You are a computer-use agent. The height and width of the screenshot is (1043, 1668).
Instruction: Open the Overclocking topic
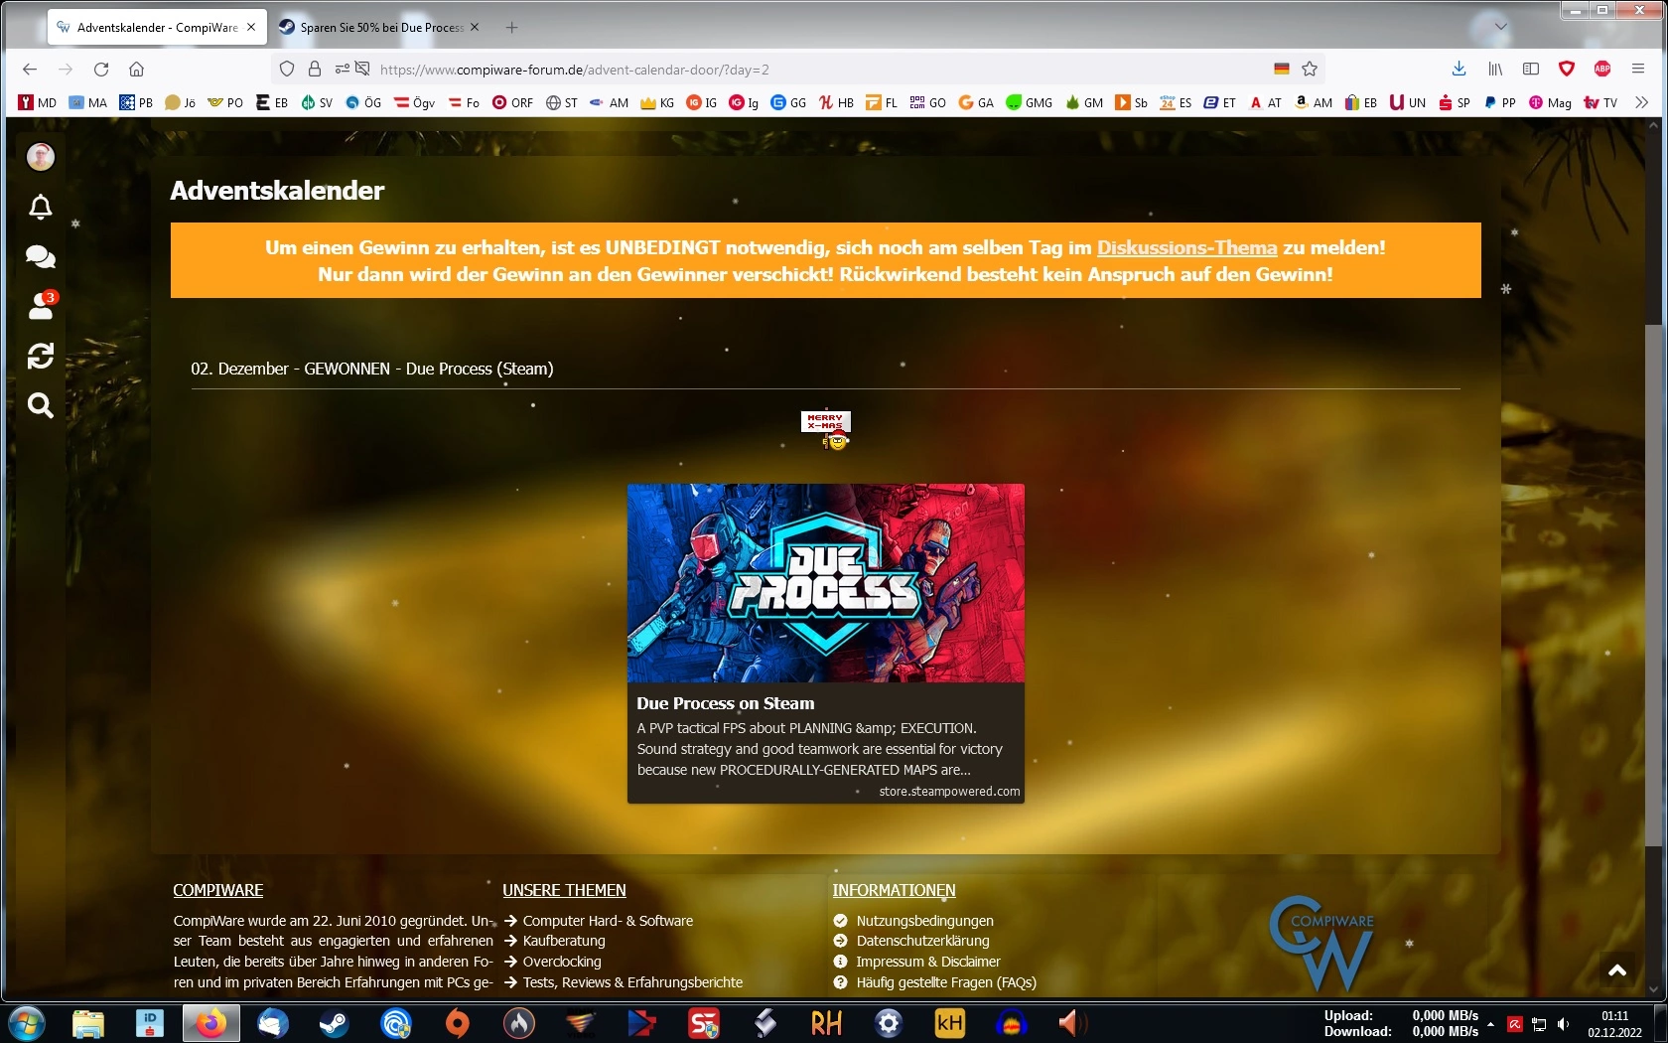tap(562, 962)
